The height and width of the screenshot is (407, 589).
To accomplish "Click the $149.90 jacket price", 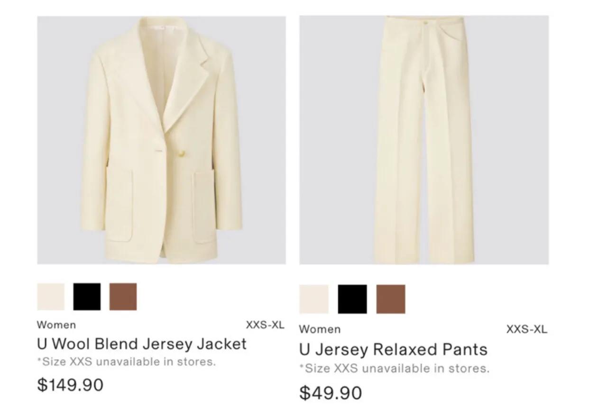I will click(70, 384).
